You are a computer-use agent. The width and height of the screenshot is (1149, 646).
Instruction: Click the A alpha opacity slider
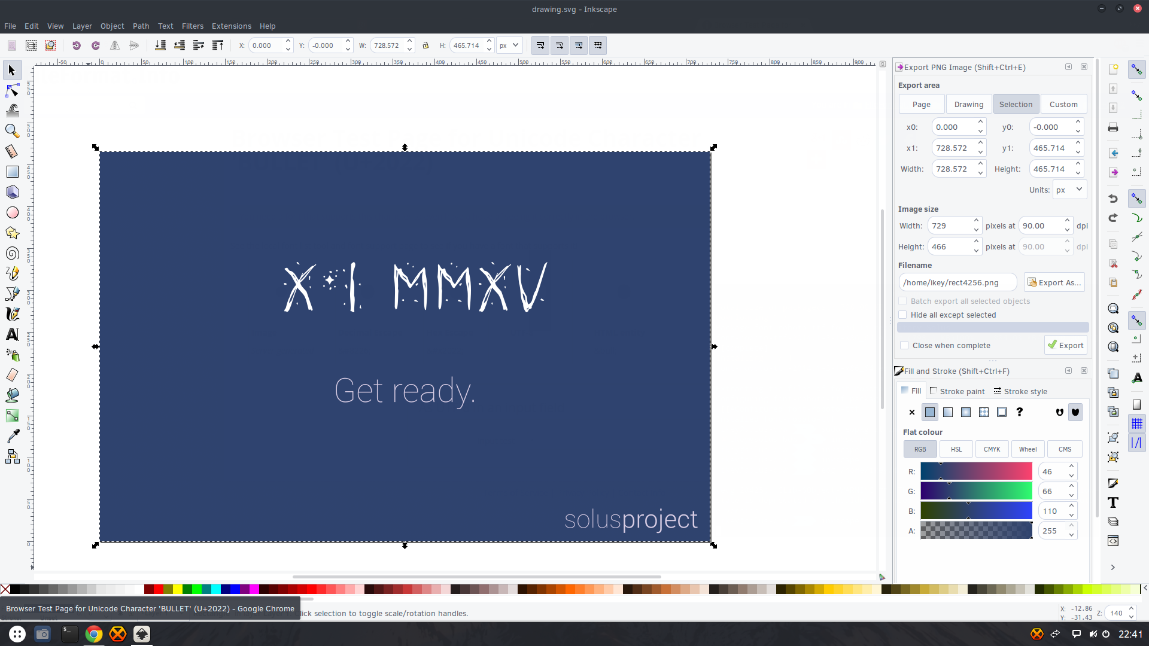tap(976, 530)
